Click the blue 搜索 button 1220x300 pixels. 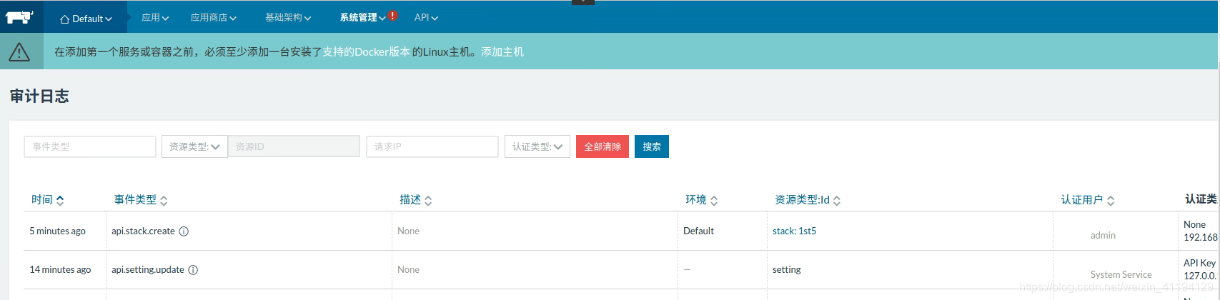click(652, 146)
